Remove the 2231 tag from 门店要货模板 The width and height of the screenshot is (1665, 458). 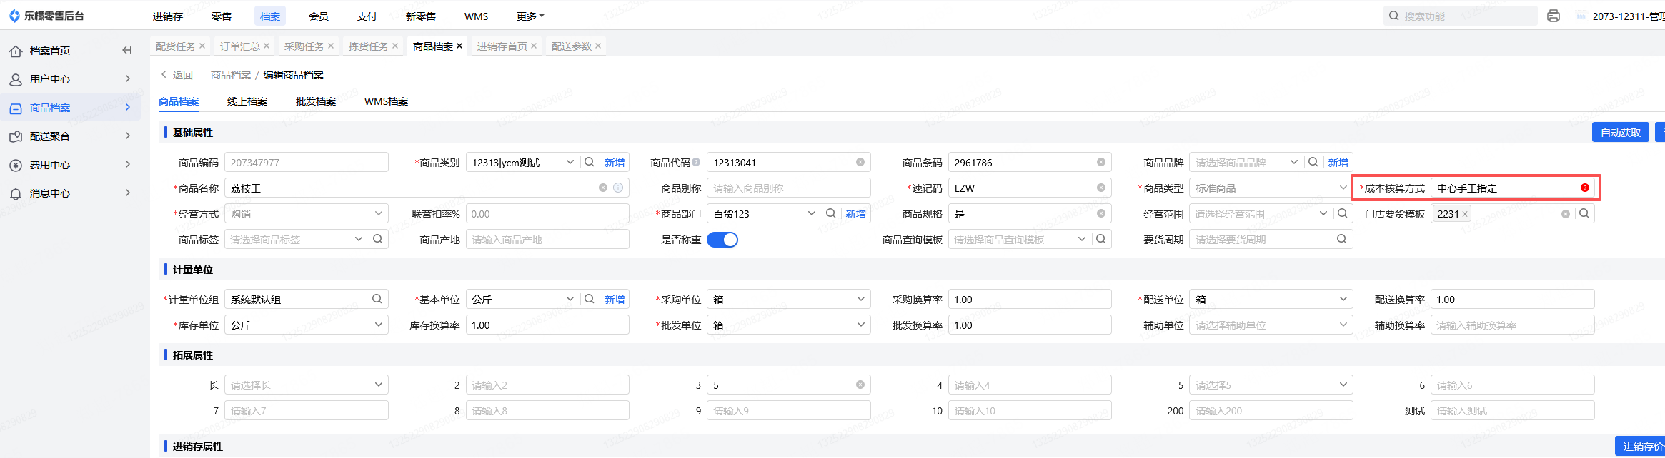(1465, 214)
